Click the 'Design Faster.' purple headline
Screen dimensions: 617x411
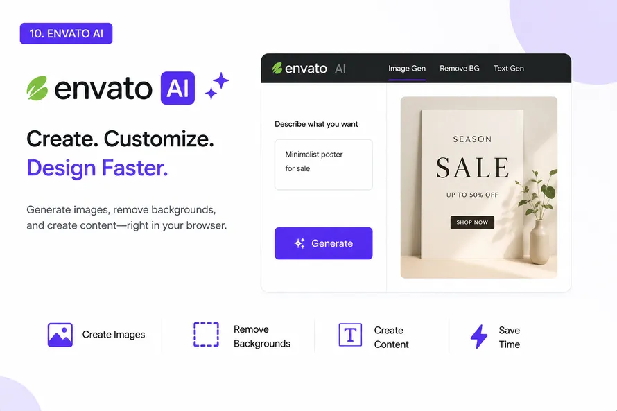(x=97, y=168)
